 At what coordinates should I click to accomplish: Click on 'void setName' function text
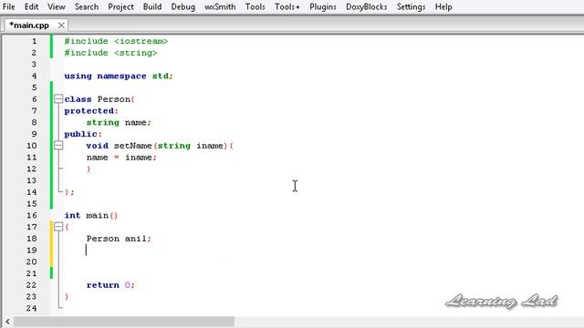click(119, 146)
